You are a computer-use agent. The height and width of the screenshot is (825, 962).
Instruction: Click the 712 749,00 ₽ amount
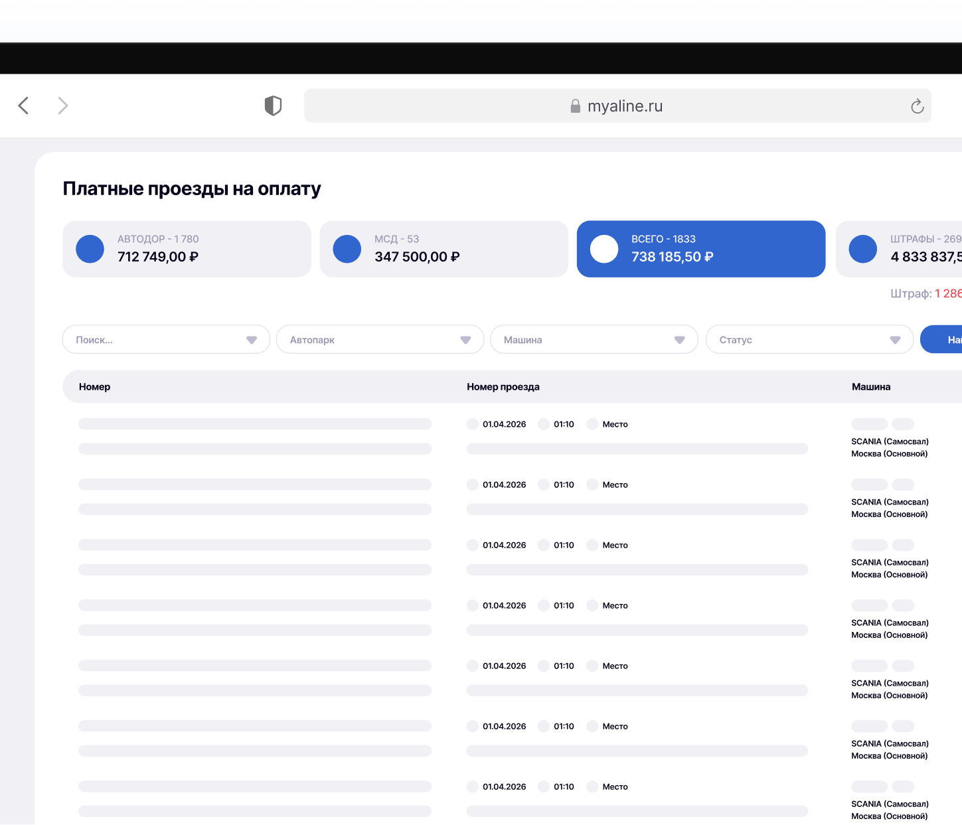pos(158,257)
